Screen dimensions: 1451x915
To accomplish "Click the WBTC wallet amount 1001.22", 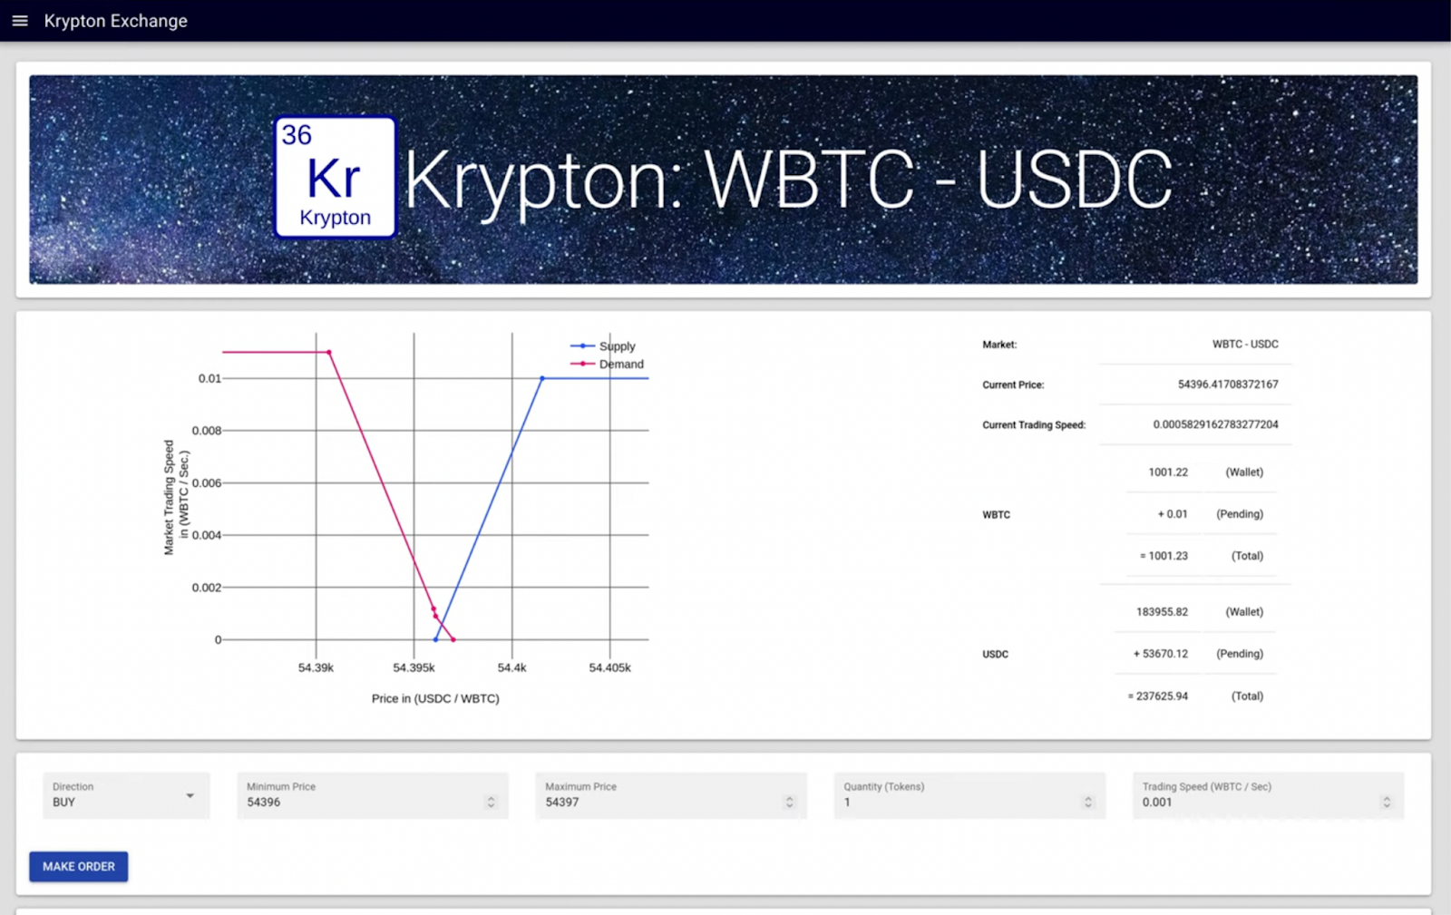I will click(x=1168, y=472).
